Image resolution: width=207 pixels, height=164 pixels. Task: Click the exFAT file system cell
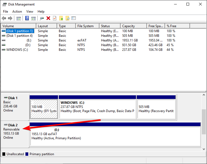coord(82,40)
